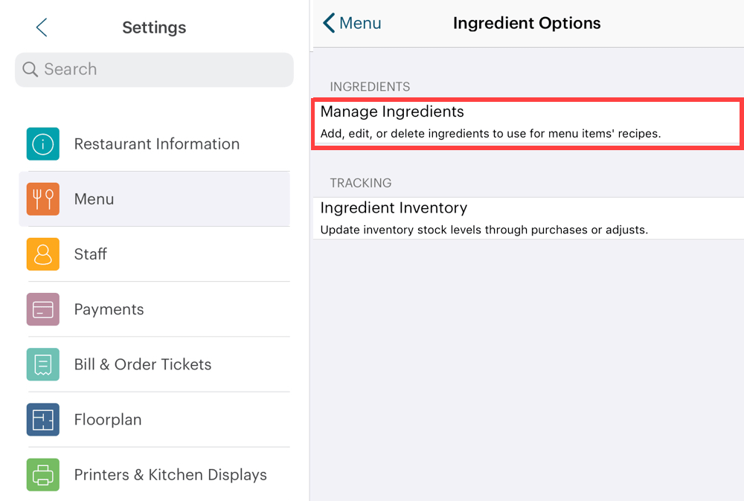Focus the Settings Search field
Image resolution: width=744 pixels, height=501 pixels.
(154, 70)
